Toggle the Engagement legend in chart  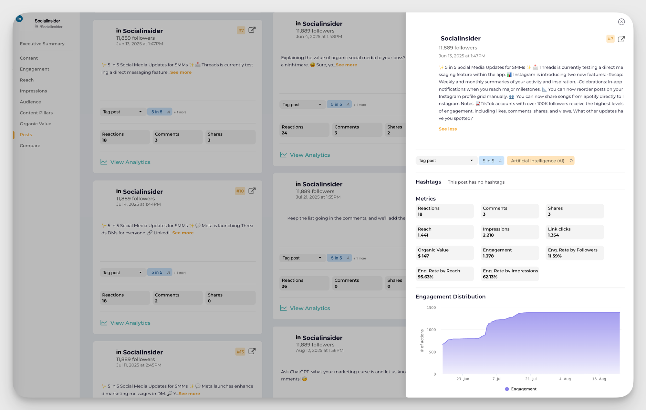coord(520,389)
